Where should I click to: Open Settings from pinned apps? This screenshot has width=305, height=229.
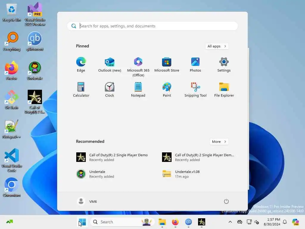click(x=224, y=65)
